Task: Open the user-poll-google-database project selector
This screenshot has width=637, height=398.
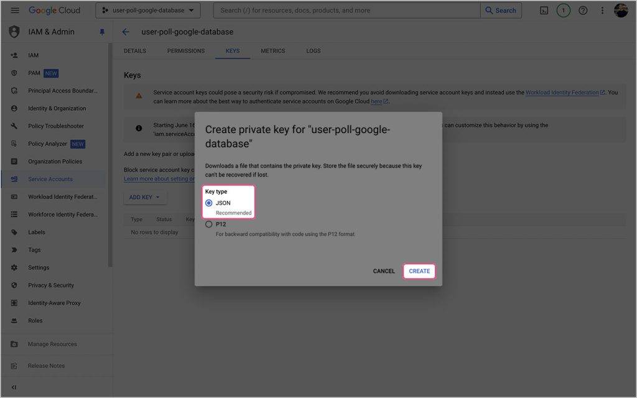Action: click(x=148, y=11)
